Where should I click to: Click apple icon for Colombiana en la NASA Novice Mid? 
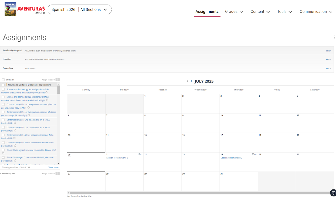(15, 123)
